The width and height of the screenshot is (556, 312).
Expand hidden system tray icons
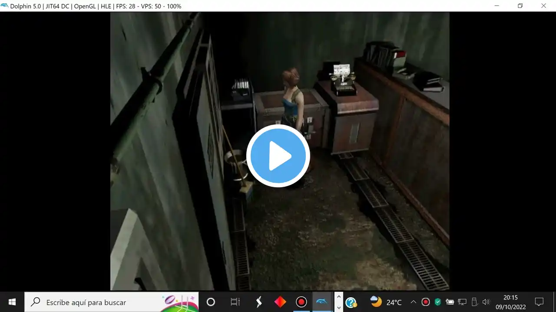tap(414, 302)
